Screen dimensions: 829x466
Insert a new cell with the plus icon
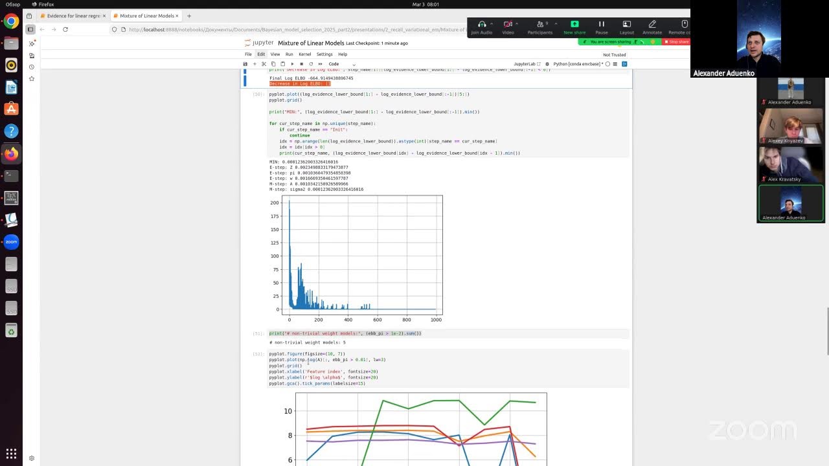(255, 64)
